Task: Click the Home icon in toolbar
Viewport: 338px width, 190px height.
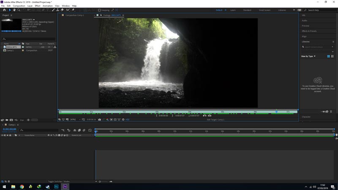Action: [4, 10]
